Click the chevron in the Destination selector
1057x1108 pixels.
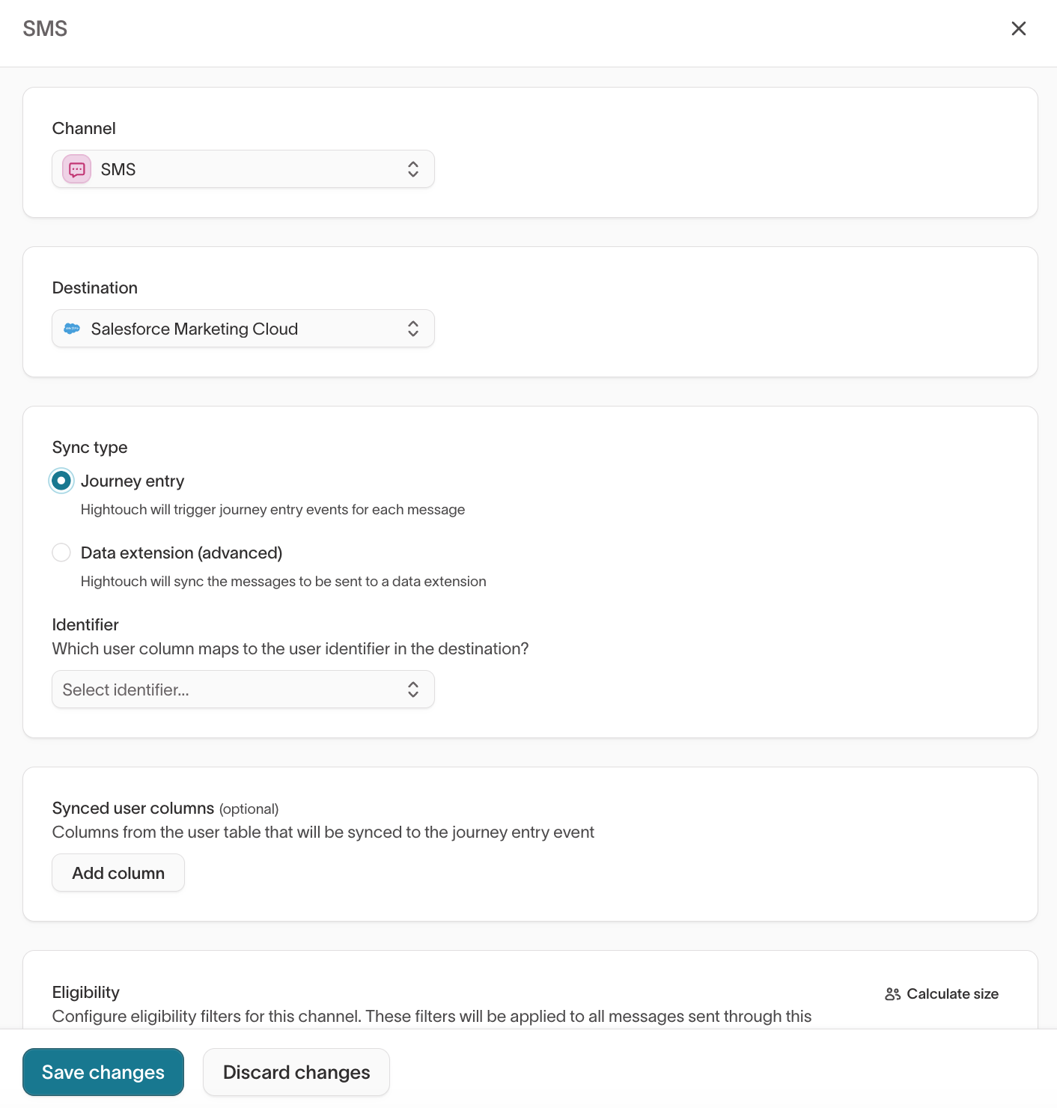coord(413,329)
